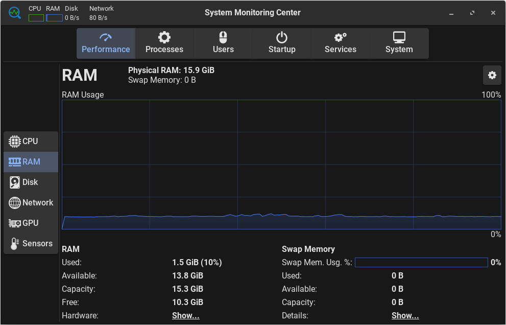This screenshot has width=506, height=325.
Task: Open GPU in the sidebar
Action: point(31,223)
